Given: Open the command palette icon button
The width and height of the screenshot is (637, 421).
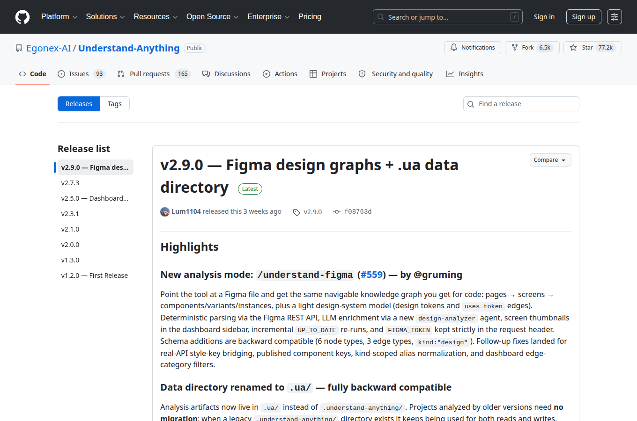Looking at the screenshot, I should click(615, 17).
